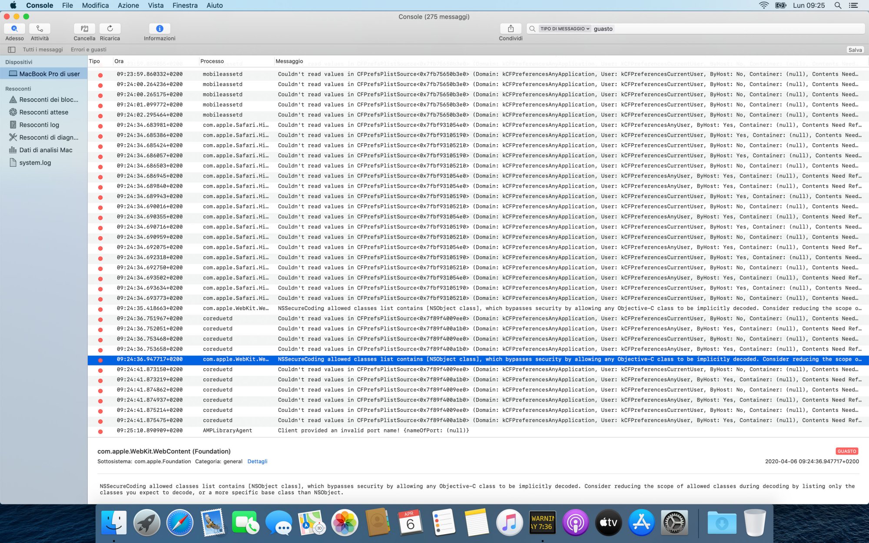Select the AMPLibraryAgent message row
The width and height of the screenshot is (869, 543).
[478, 430]
